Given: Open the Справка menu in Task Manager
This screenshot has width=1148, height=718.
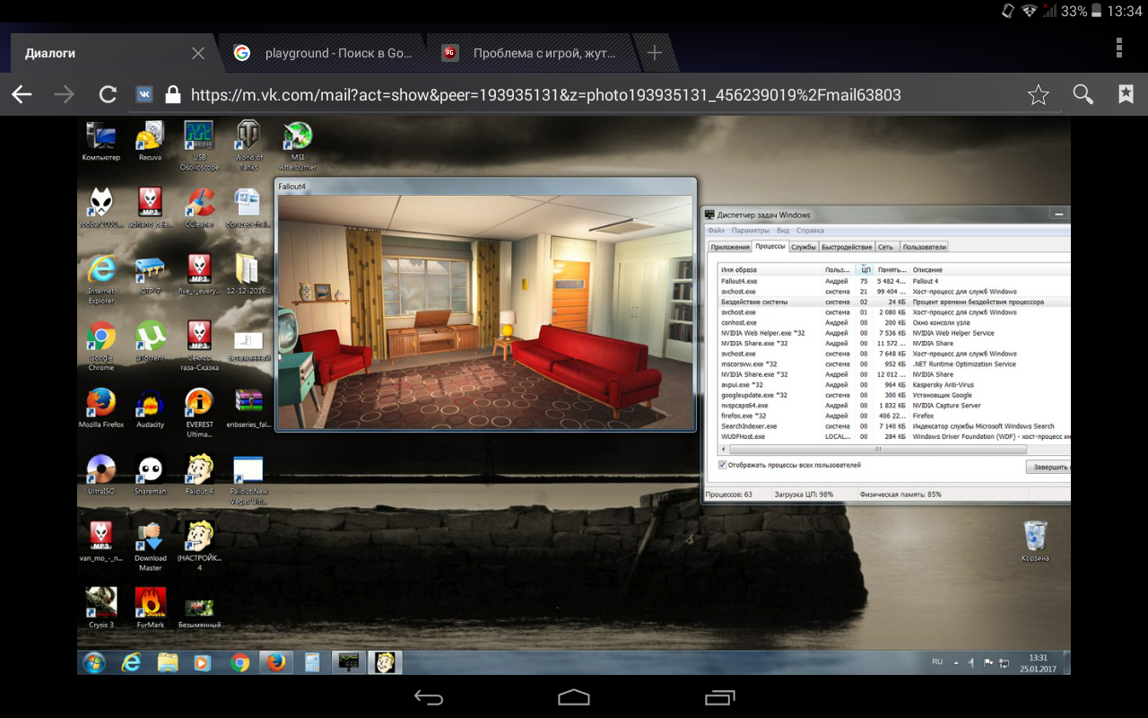Looking at the screenshot, I should [x=810, y=231].
